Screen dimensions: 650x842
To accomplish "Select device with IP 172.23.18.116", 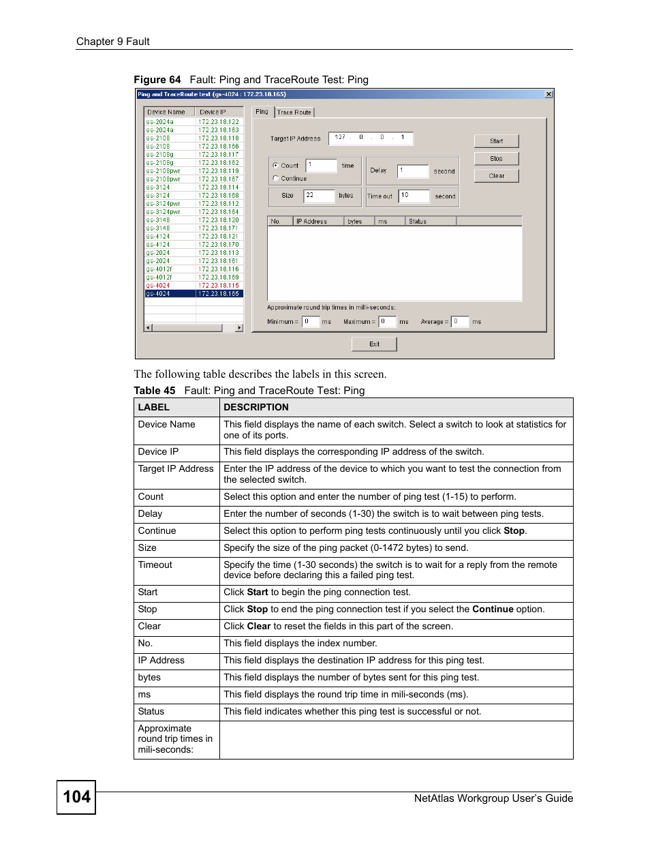I will click(219, 269).
